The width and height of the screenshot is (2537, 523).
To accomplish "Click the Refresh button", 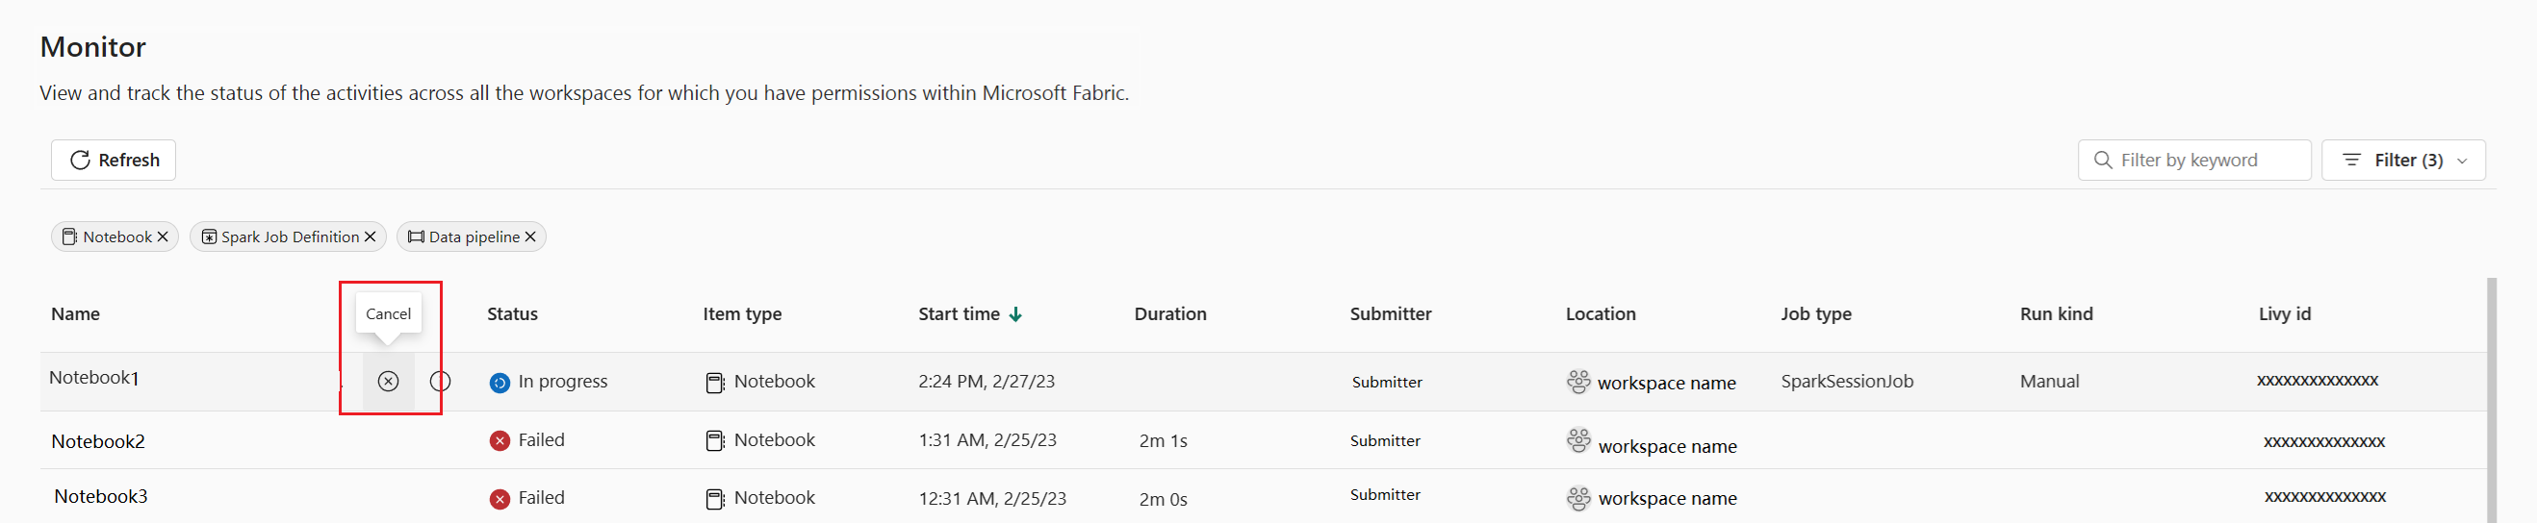I will point(115,161).
